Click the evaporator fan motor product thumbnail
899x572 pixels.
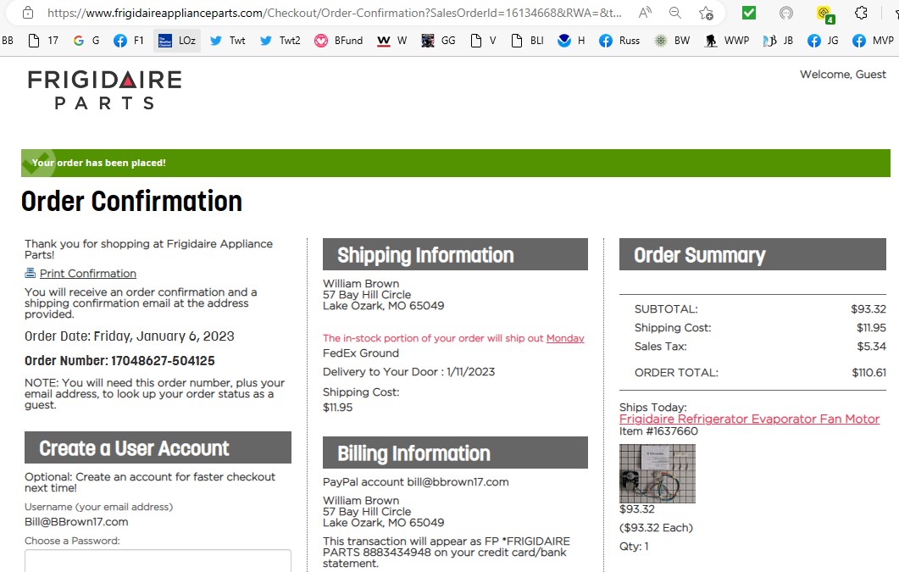click(658, 474)
